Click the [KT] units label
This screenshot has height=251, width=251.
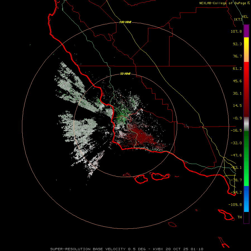click(238, 19)
